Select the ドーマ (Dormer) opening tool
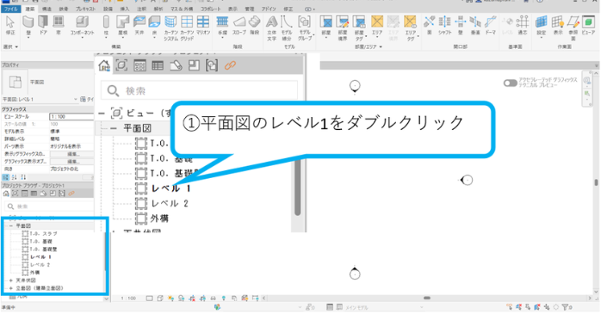 pyautogui.click(x=491, y=25)
